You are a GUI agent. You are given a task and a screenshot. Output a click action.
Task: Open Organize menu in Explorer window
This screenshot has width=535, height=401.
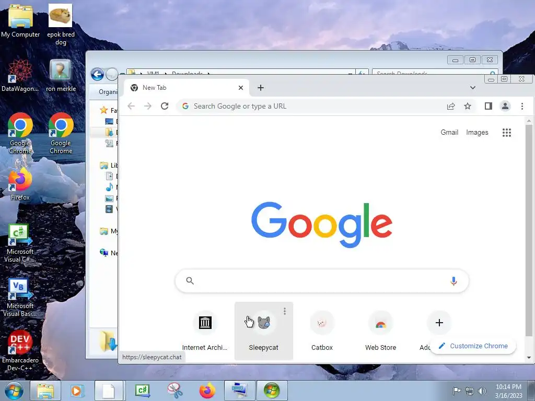108,92
